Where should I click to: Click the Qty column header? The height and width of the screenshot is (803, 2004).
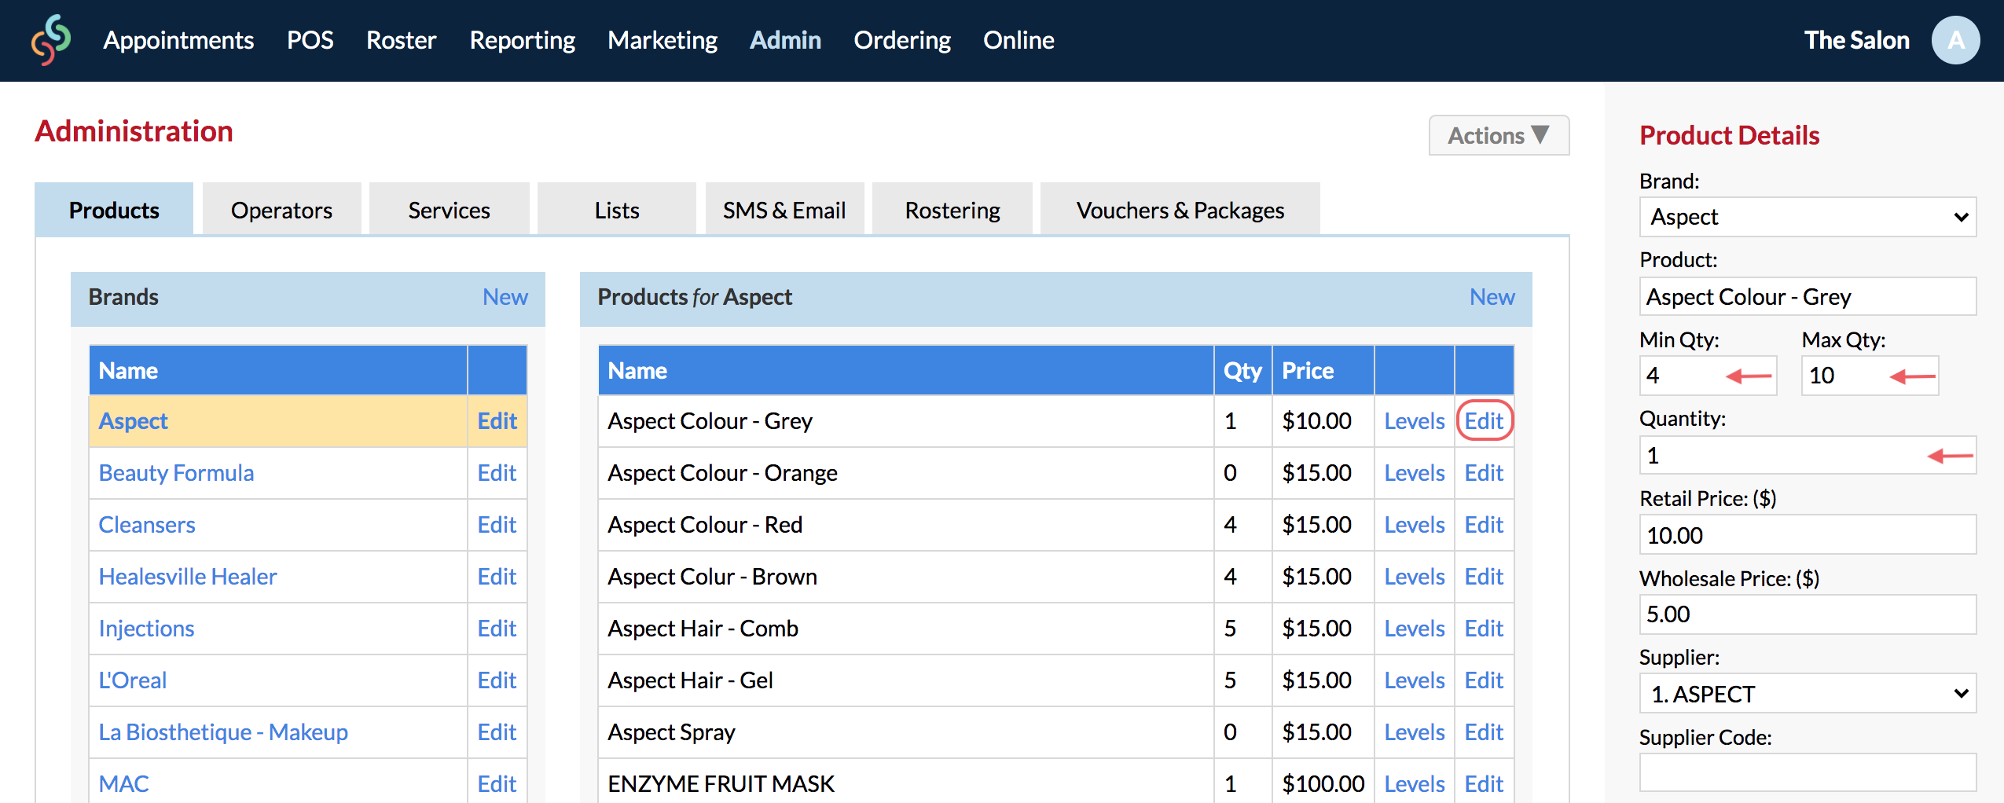point(1242,370)
